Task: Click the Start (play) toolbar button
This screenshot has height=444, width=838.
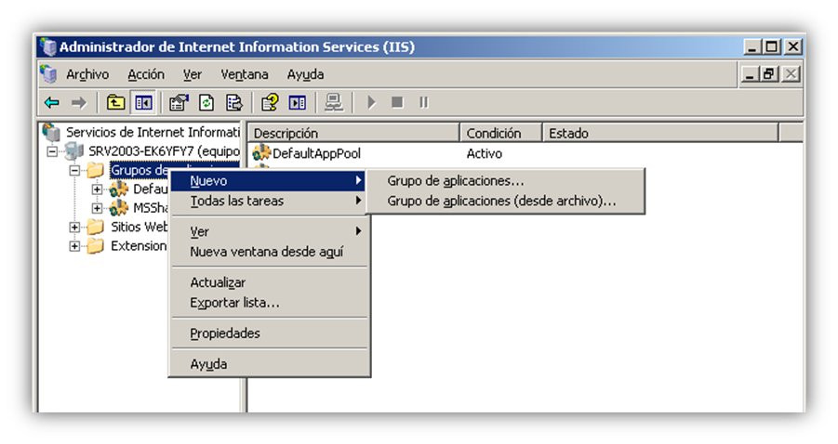Action: pos(371,102)
